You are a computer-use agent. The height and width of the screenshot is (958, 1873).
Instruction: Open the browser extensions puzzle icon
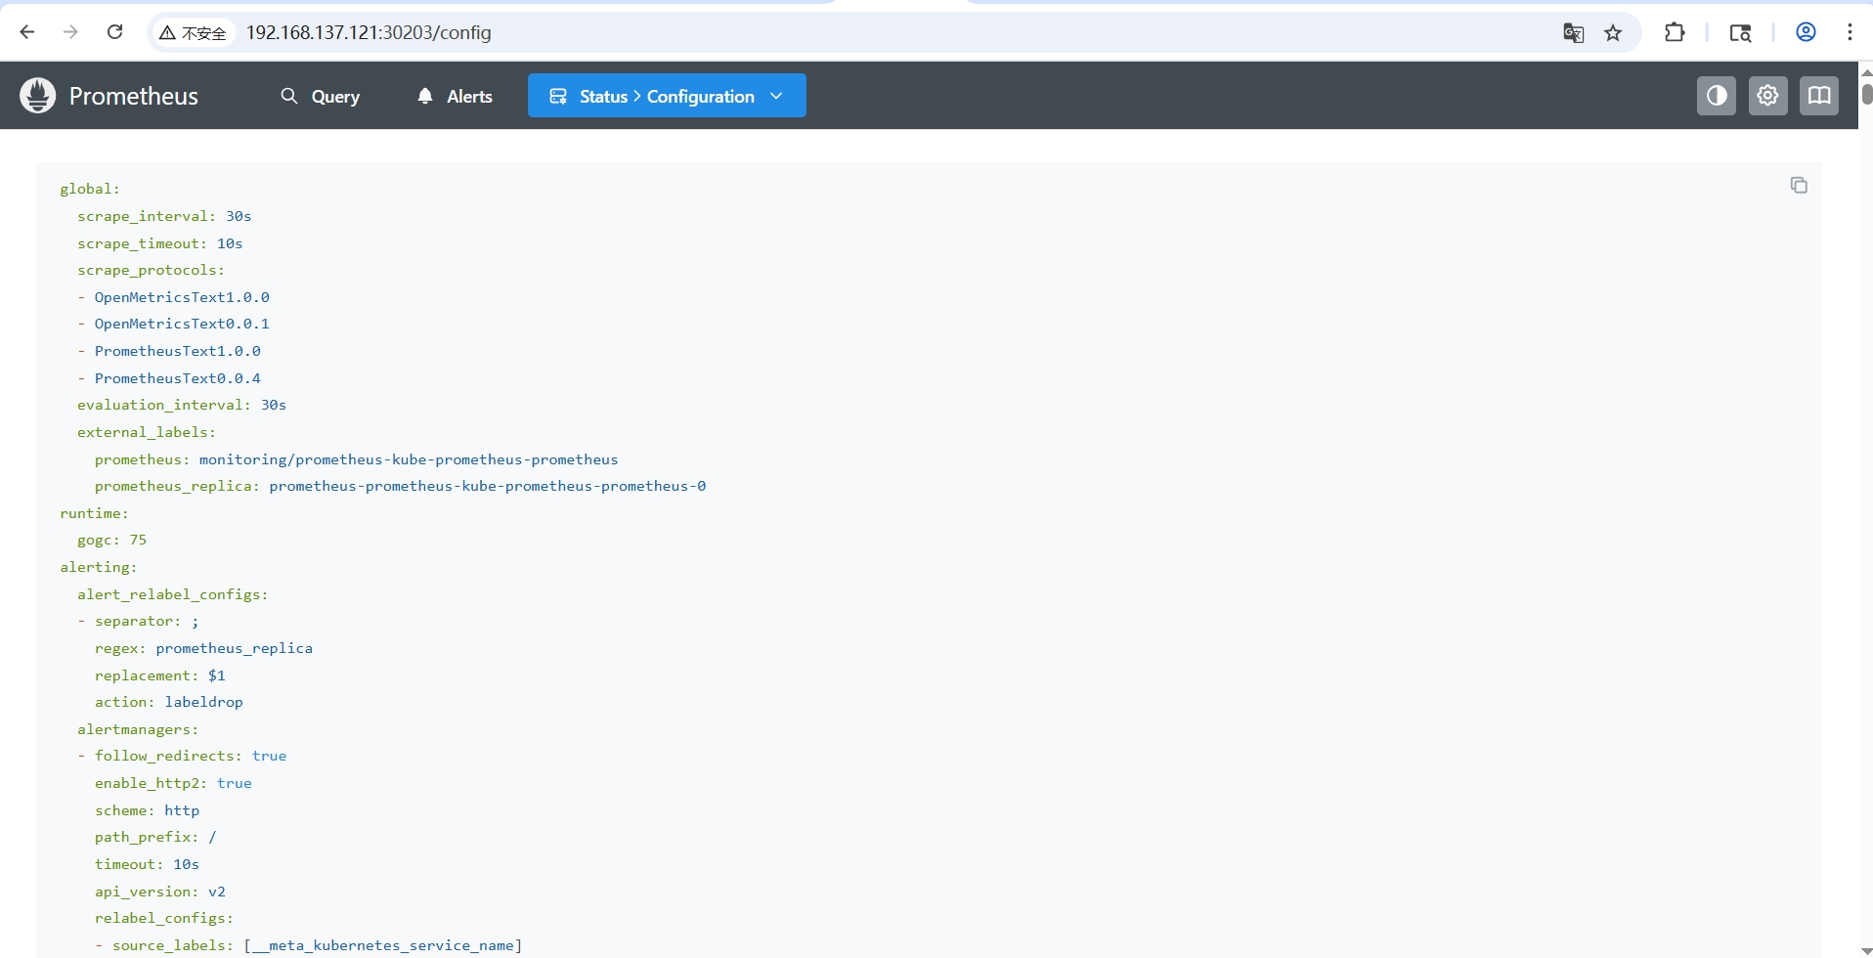click(1675, 33)
